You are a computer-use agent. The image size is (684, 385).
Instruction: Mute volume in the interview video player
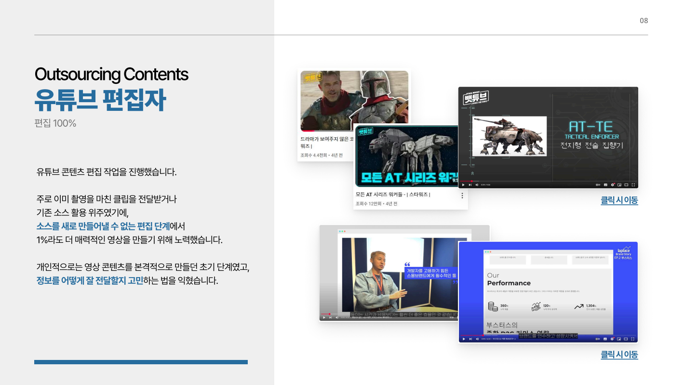[337, 318]
